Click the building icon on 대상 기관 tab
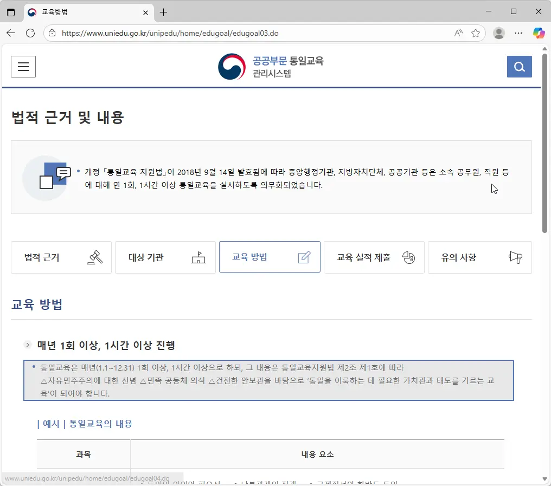This screenshot has height=486, width=551. coord(198,257)
